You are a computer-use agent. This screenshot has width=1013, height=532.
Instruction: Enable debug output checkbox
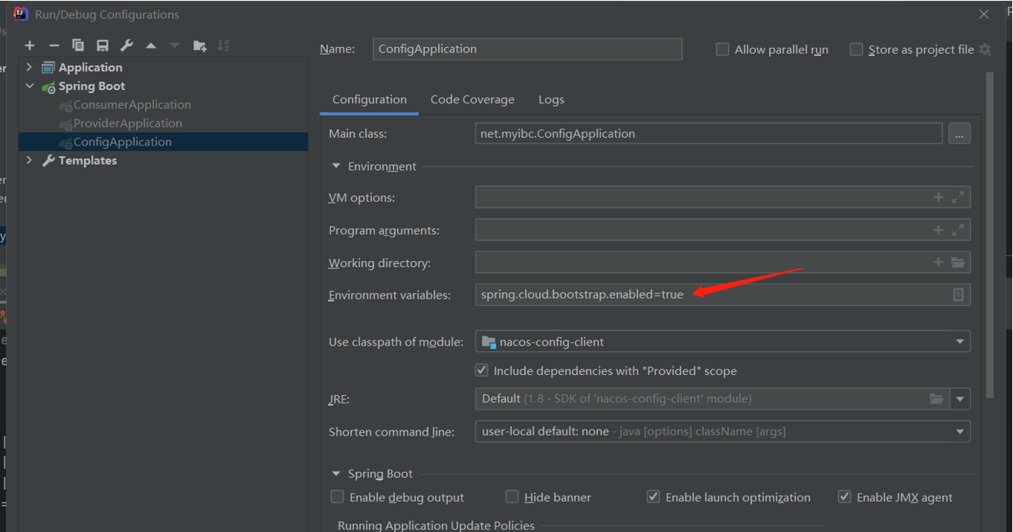337,497
